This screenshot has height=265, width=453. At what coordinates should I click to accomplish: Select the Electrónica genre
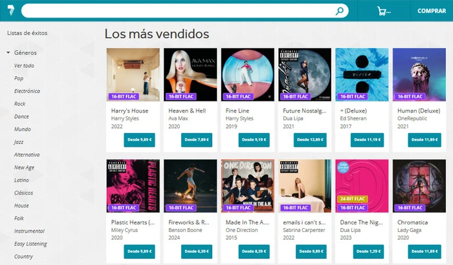pos(27,91)
